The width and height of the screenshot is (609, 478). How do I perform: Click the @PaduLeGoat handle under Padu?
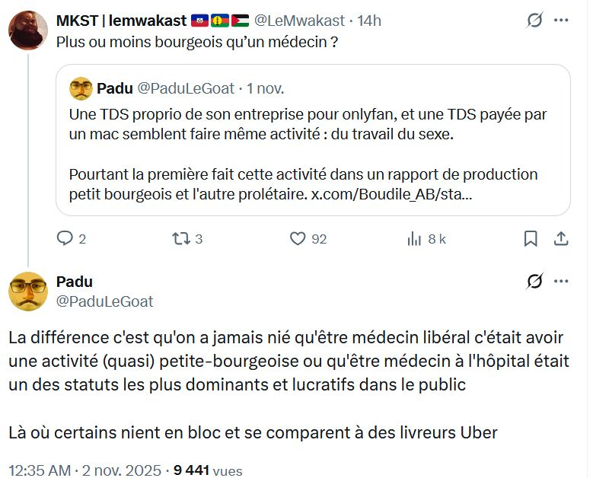105,301
